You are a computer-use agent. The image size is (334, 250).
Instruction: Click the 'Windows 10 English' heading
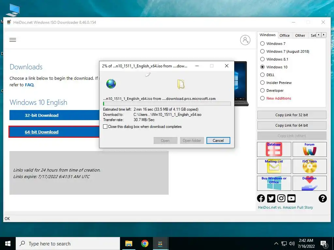38,103
